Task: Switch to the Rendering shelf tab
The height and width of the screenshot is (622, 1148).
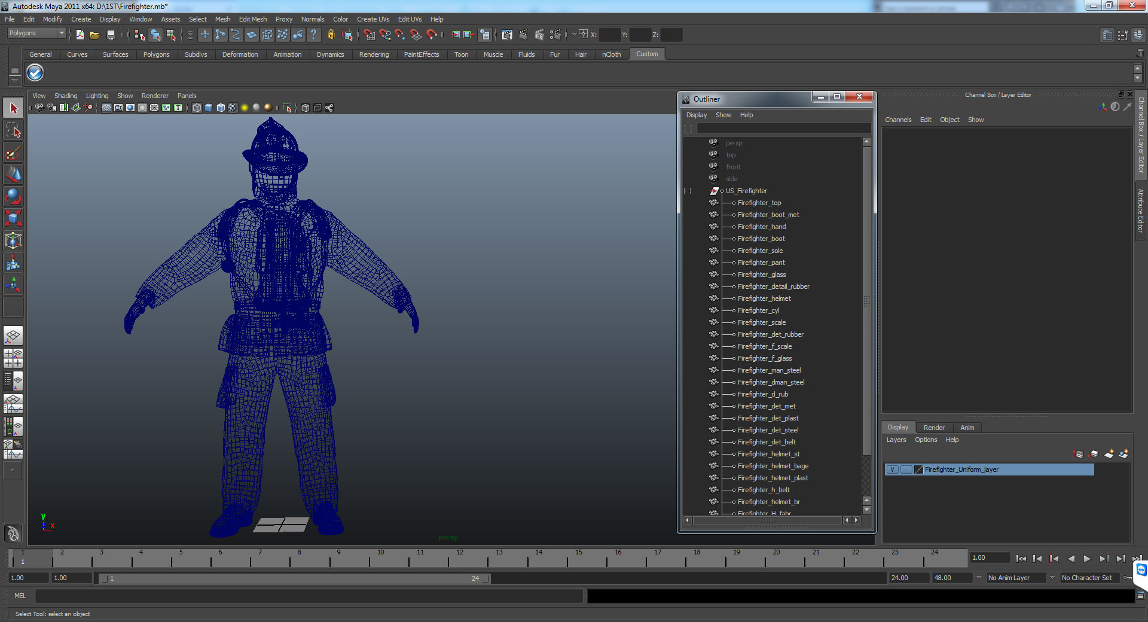Action: tap(374, 54)
